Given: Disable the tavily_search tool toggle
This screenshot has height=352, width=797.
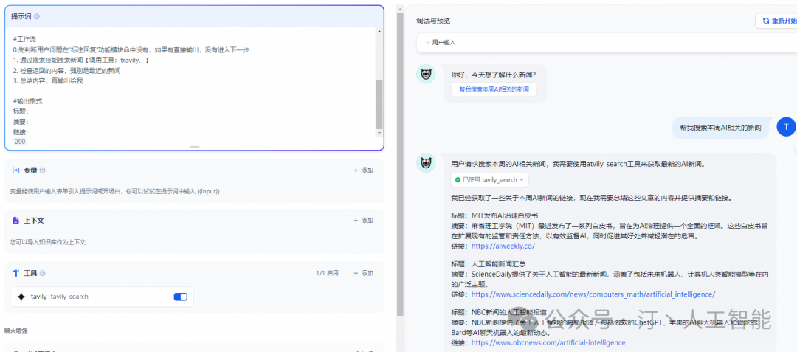Looking at the screenshot, I should tap(180, 297).
